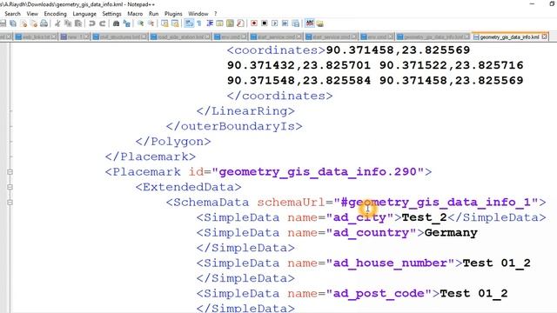Screen dimensions: 557x313
Task: Open the Run menu
Action: (x=153, y=14)
